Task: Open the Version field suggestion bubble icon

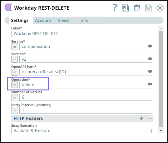Action: pos(150,59)
